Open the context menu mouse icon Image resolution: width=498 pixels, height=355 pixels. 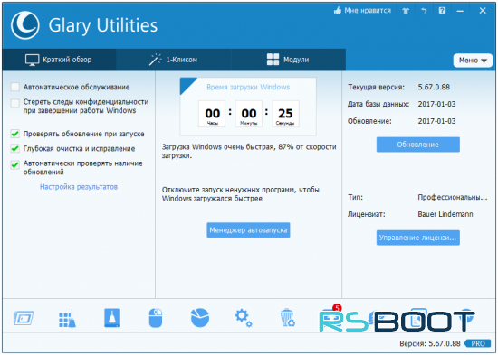point(156,318)
